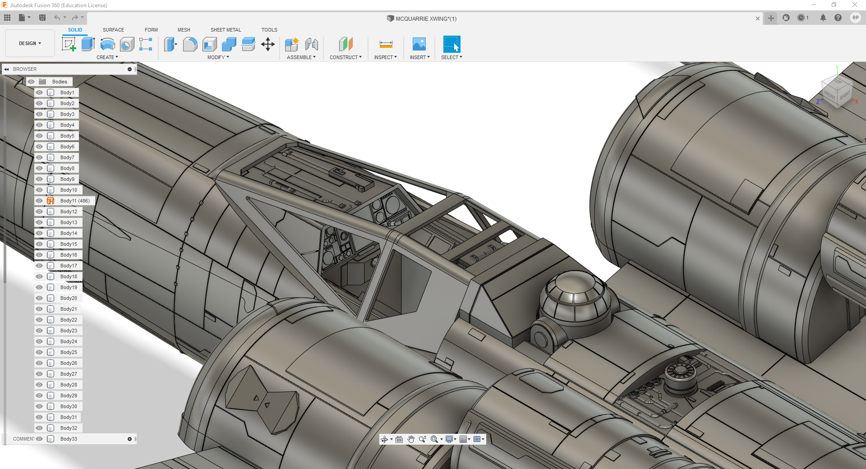The height and width of the screenshot is (469, 866).
Task: Toggle visibility of Body25
Action: [x=39, y=352]
